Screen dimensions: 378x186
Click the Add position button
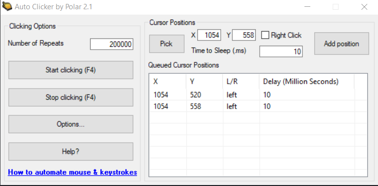[x=341, y=44]
